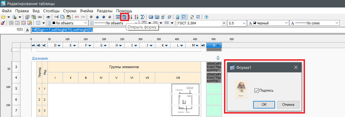Open the Столбцы menu
345x117 pixels.
51,11
